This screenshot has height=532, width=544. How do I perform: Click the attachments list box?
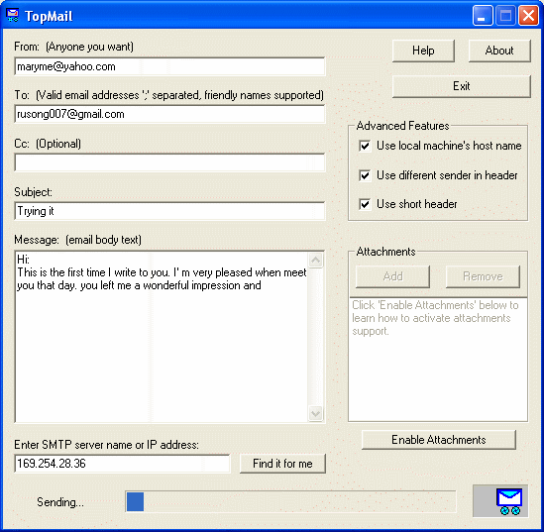pos(438,360)
